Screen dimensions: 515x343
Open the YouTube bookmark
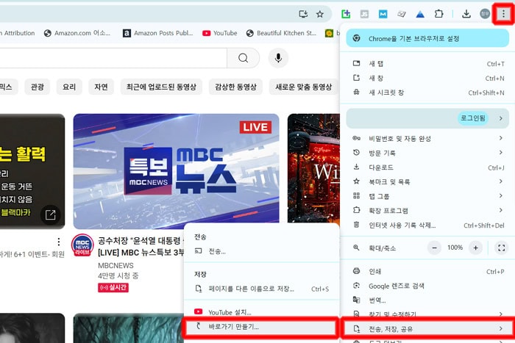click(220, 33)
